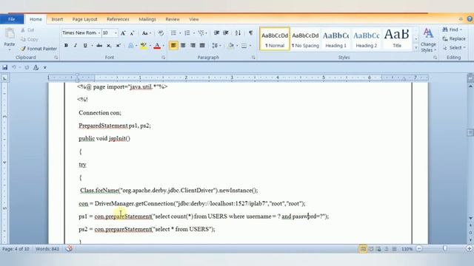Click the Borders icon
The height and width of the screenshot is (266, 474).
click(244, 46)
